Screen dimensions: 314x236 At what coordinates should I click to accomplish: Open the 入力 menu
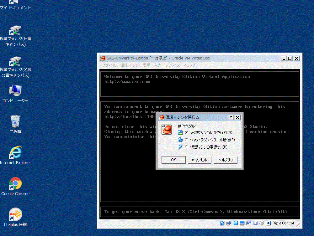click(x=157, y=65)
